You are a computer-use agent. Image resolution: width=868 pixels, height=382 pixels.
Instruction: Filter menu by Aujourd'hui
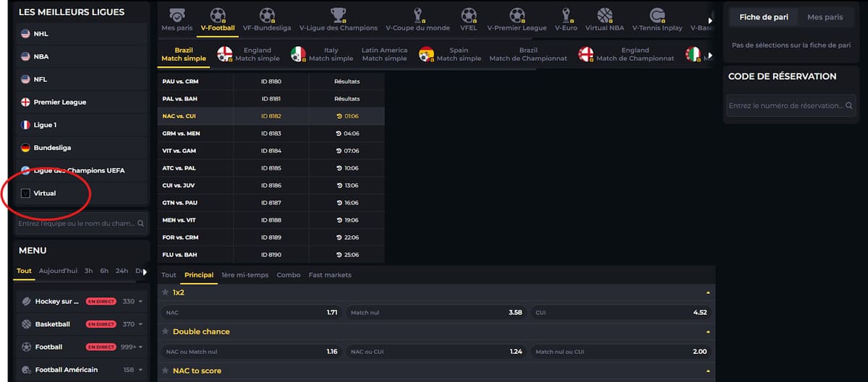coord(58,271)
